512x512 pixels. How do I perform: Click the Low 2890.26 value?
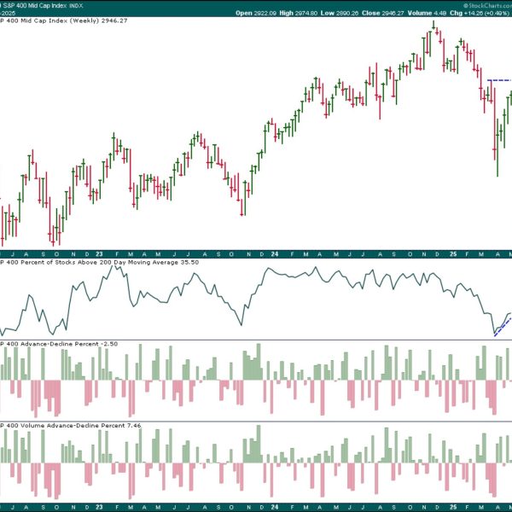pyautogui.click(x=340, y=13)
